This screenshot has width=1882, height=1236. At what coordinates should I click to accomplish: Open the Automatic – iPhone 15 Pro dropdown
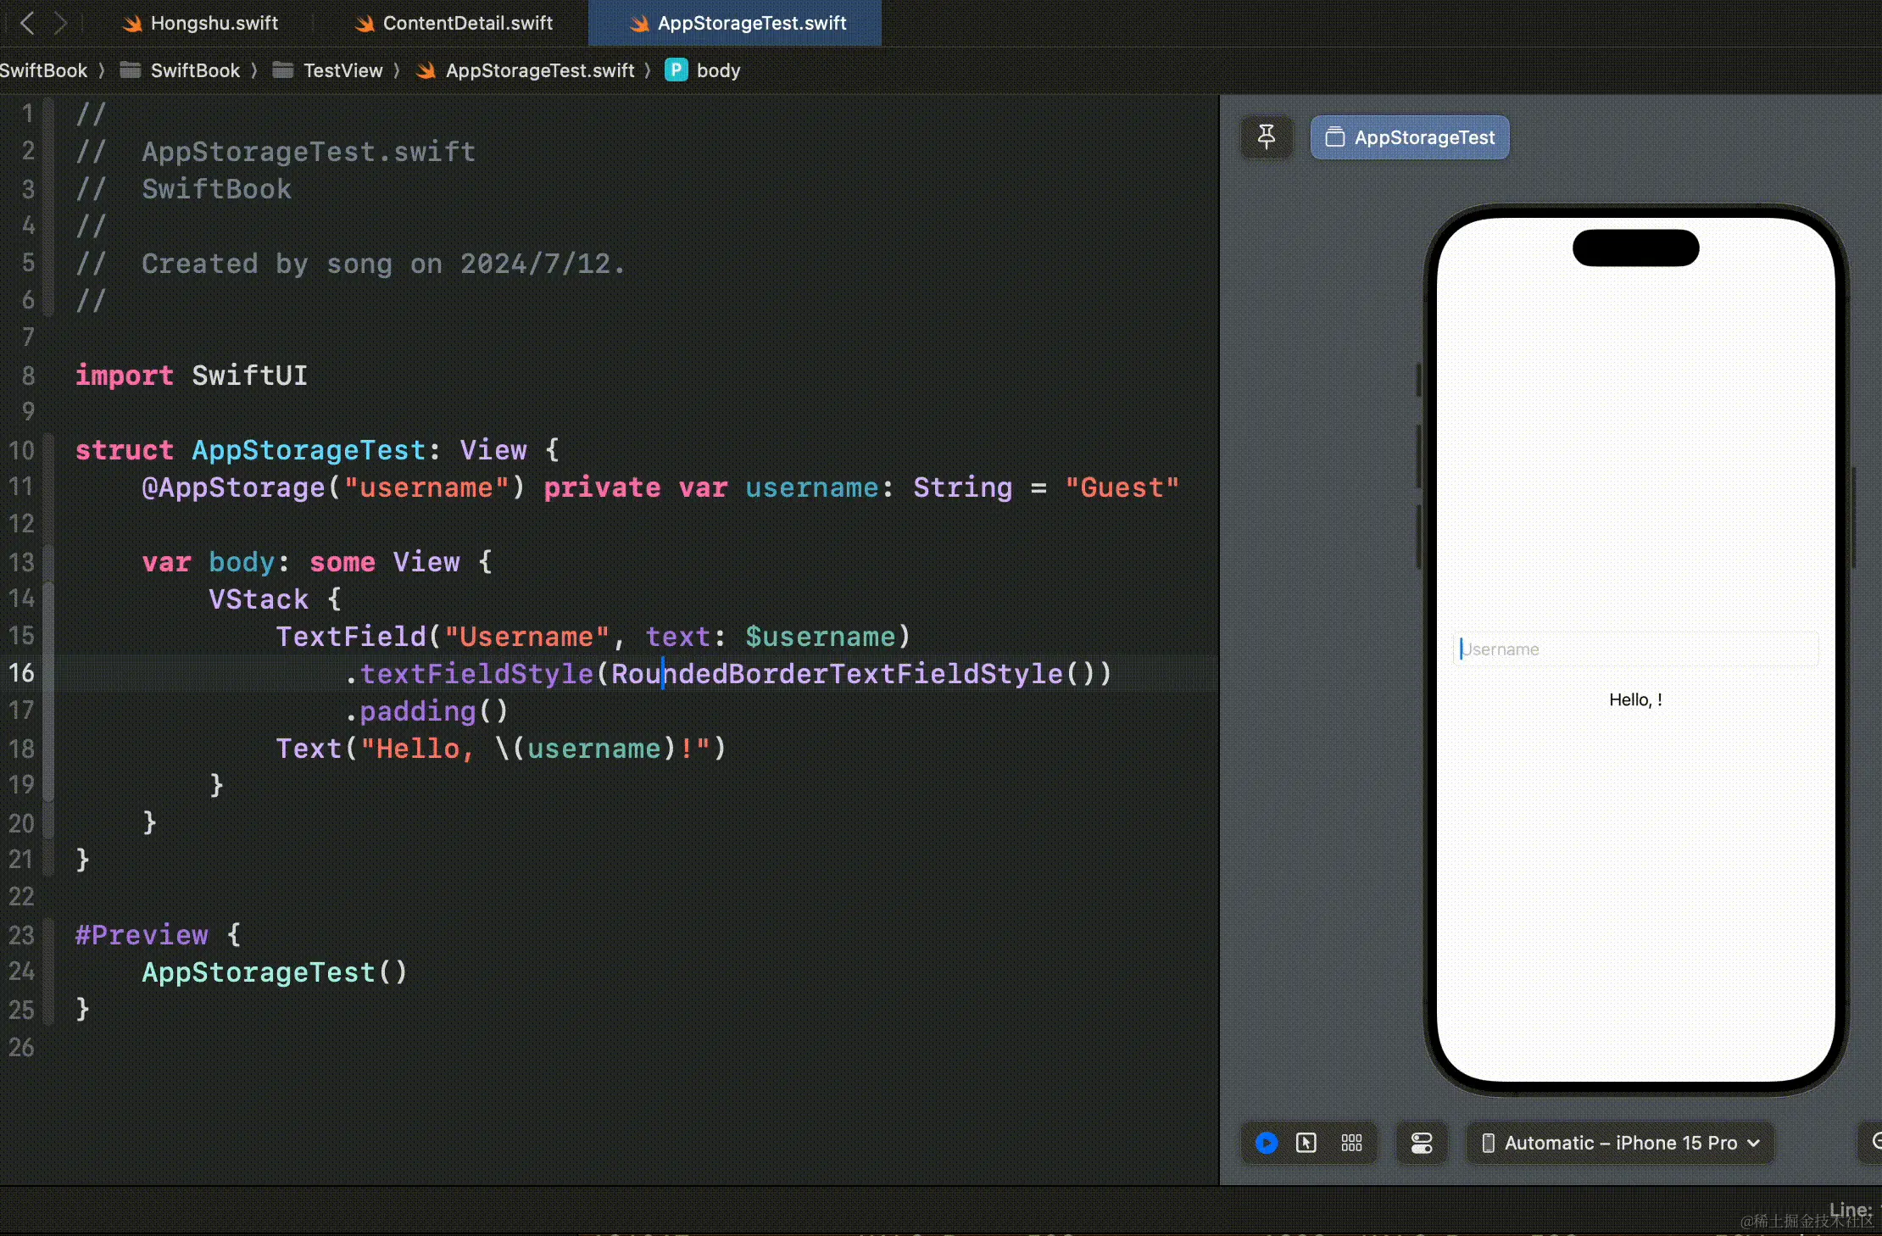[1620, 1143]
